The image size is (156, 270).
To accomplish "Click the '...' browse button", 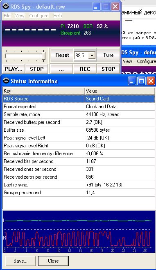I will 61,69.
